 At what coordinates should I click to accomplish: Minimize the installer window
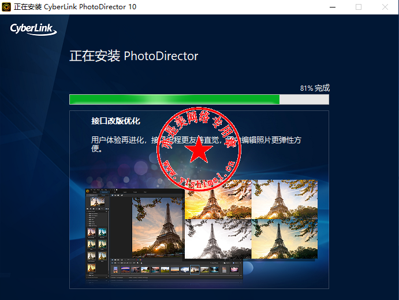333,7
